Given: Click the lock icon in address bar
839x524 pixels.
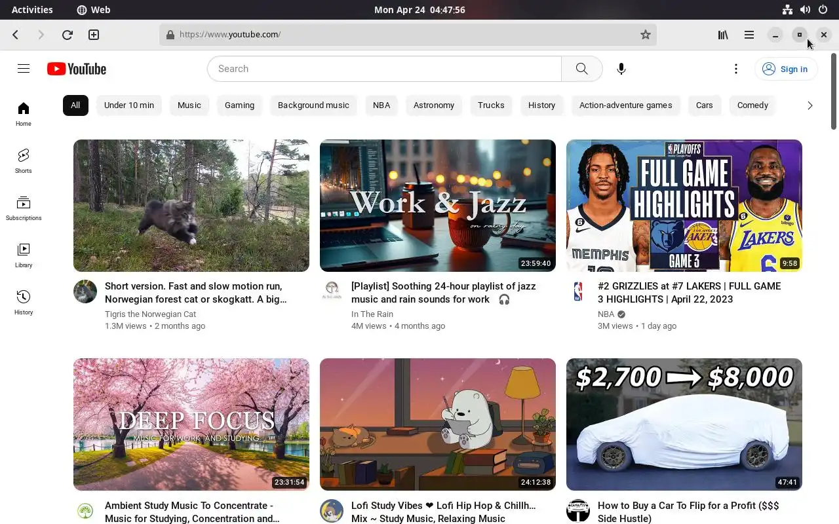Looking at the screenshot, I should [x=170, y=35].
